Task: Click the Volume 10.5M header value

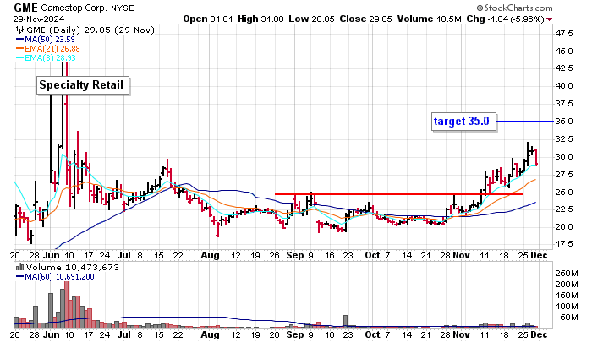Action: point(430,19)
